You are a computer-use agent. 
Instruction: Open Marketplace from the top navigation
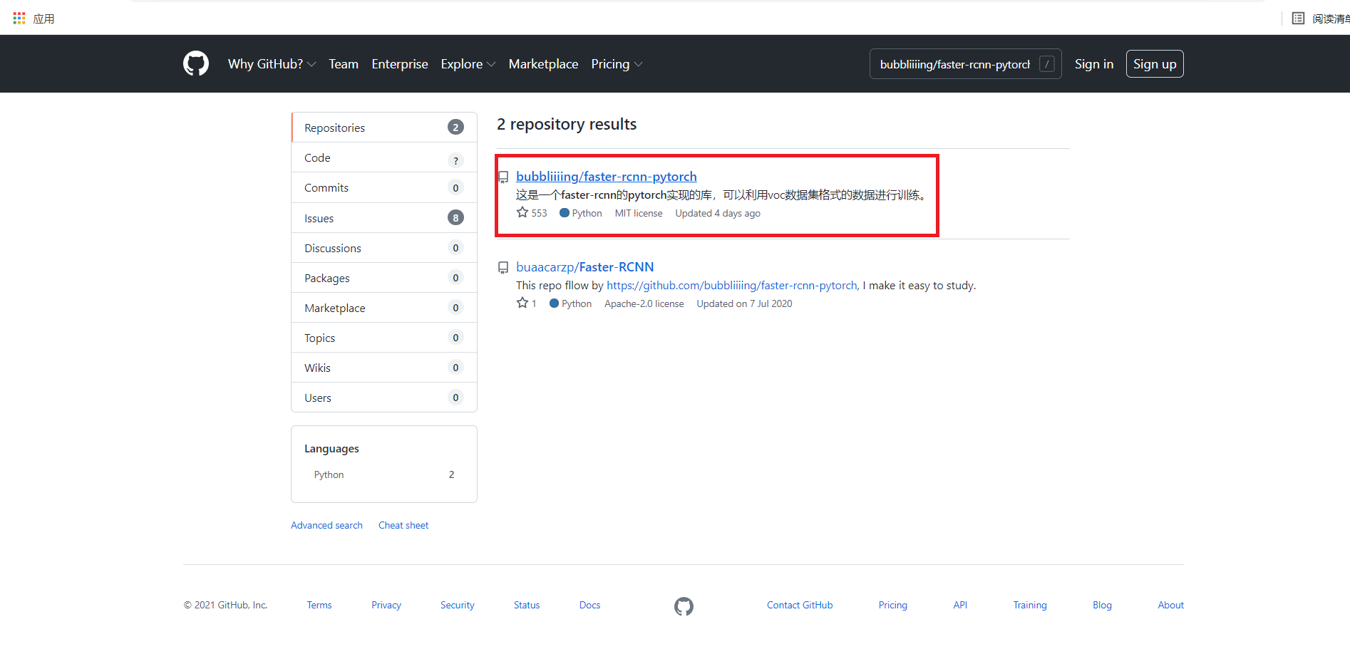tap(543, 64)
